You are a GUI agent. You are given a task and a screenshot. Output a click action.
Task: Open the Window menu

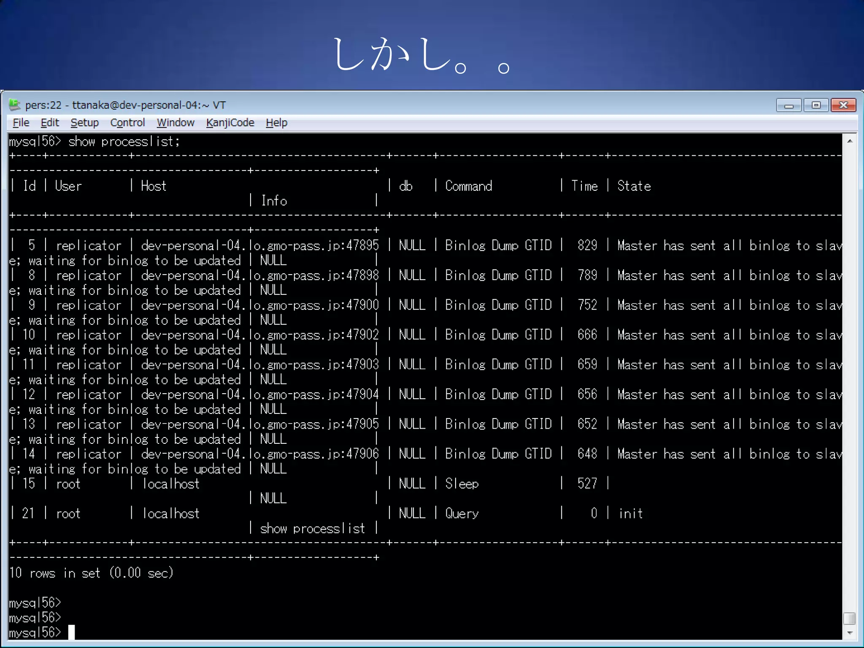(x=175, y=123)
